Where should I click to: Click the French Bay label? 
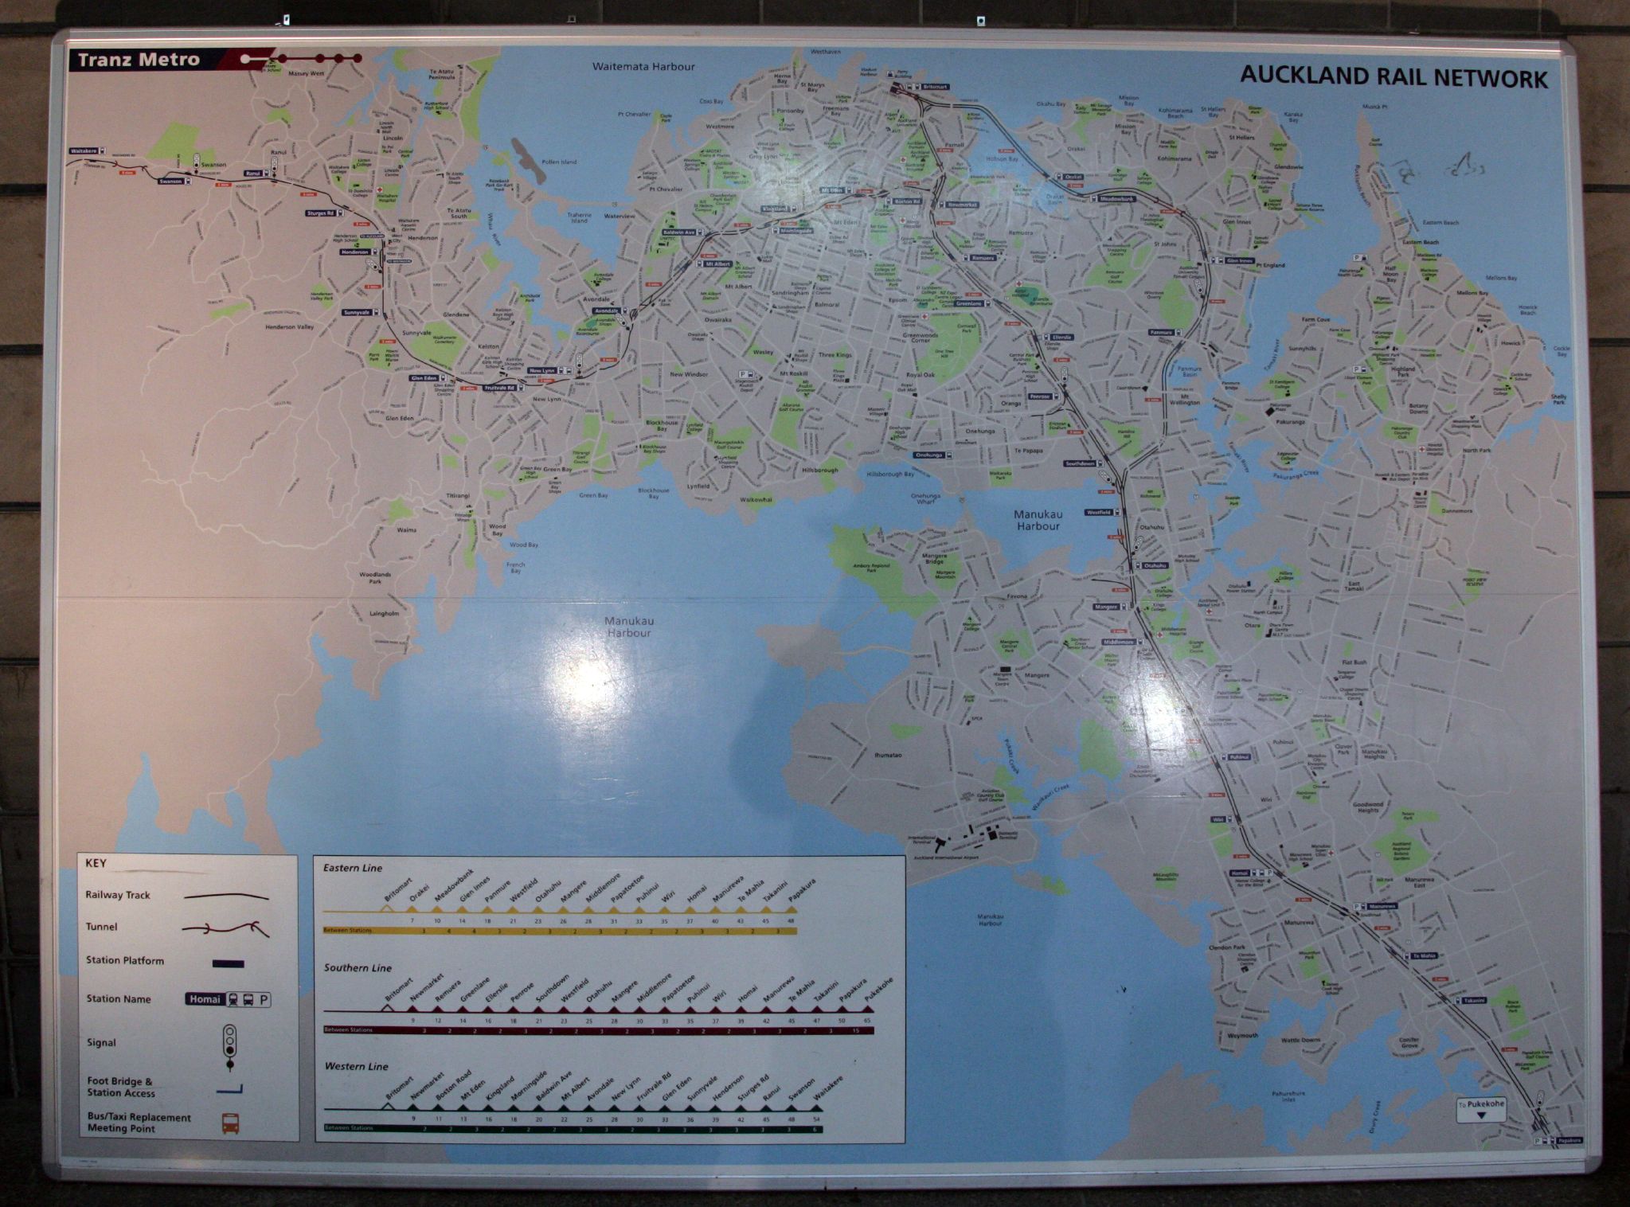pyautogui.click(x=516, y=568)
